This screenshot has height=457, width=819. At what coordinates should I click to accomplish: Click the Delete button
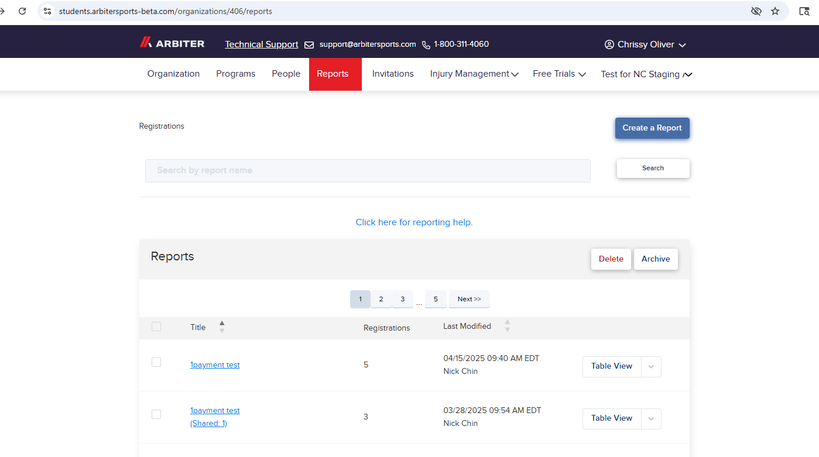(611, 259)
